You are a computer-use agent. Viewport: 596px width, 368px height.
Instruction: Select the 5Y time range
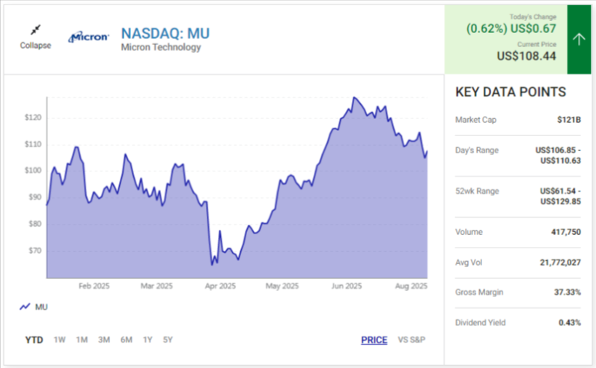point(168,340)
